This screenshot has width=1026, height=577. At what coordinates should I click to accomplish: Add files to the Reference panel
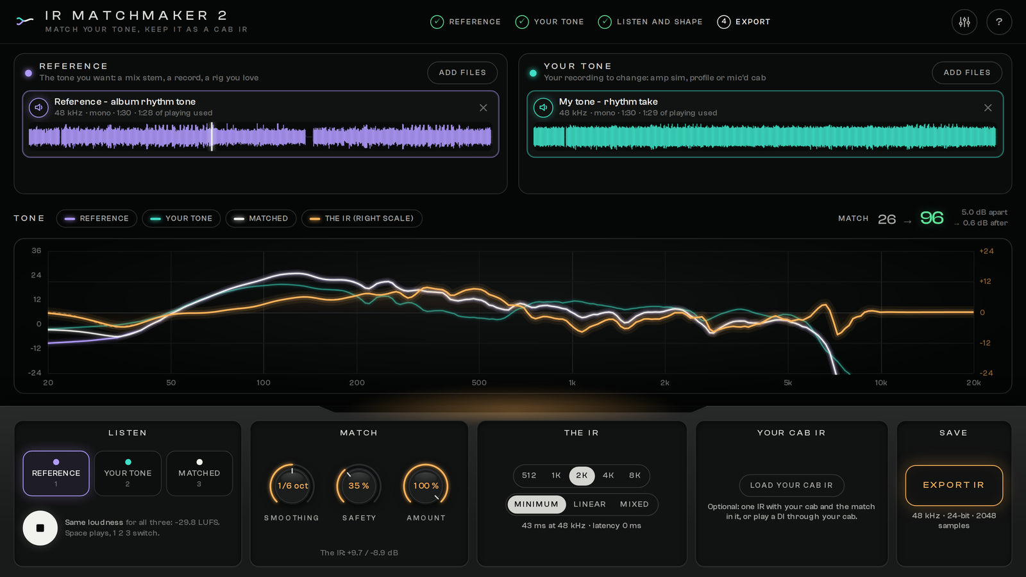(462, 72)
